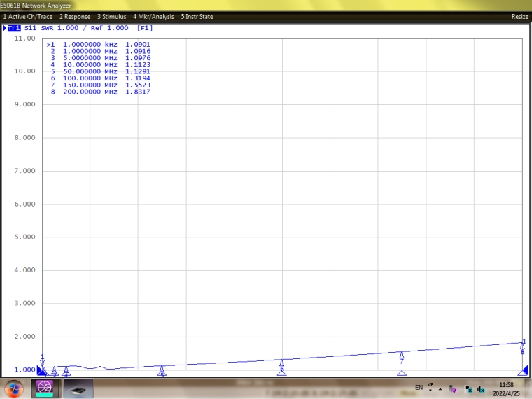Open the Windows Start menu
This screenshot has width=532, height=399.
[13, 388]
